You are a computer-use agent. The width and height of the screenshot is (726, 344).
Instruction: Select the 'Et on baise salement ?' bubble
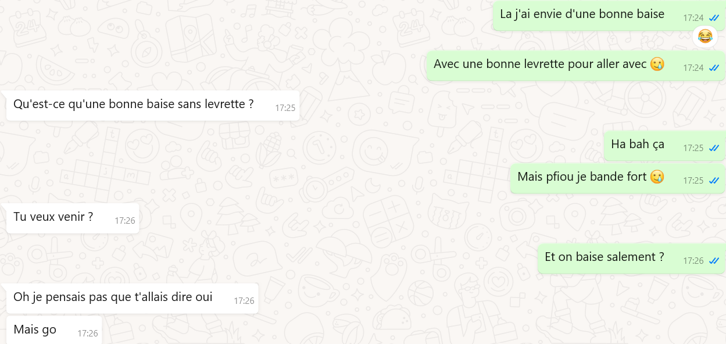pos(631,258)
